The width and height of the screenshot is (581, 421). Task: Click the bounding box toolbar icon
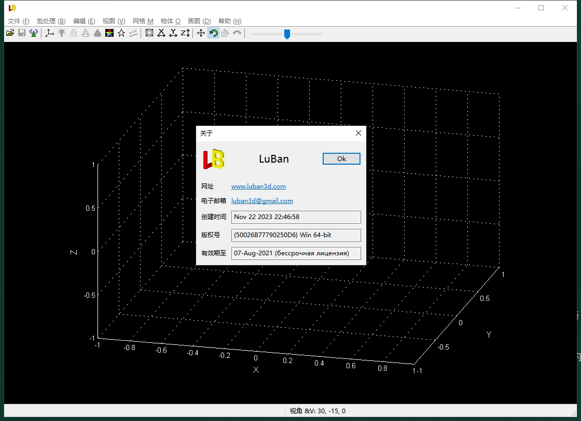coord(149,33)
